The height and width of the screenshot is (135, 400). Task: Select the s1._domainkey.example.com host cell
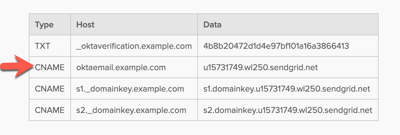pyautogui.click(x=130, y=89)
